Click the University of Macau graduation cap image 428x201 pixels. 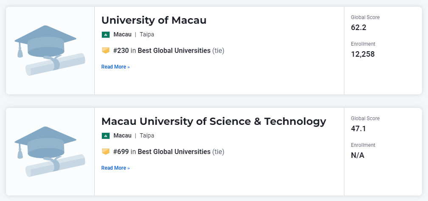tap(50, 50)
